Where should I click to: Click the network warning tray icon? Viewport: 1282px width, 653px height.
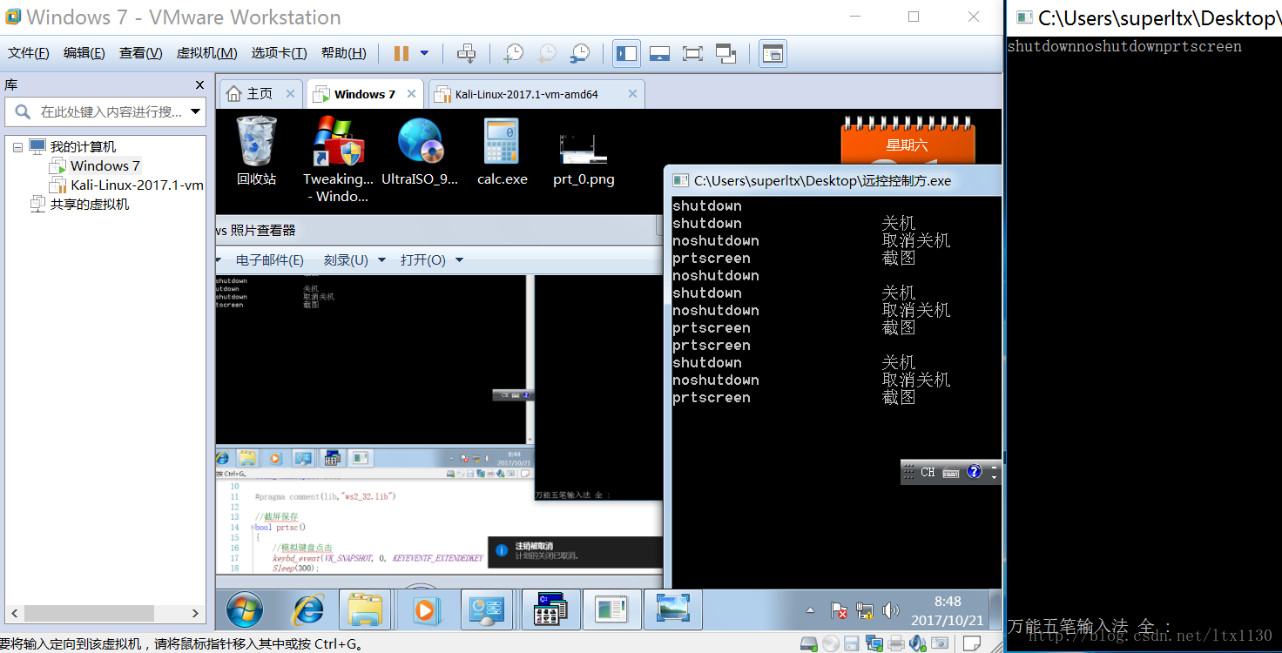coord(865,610)
